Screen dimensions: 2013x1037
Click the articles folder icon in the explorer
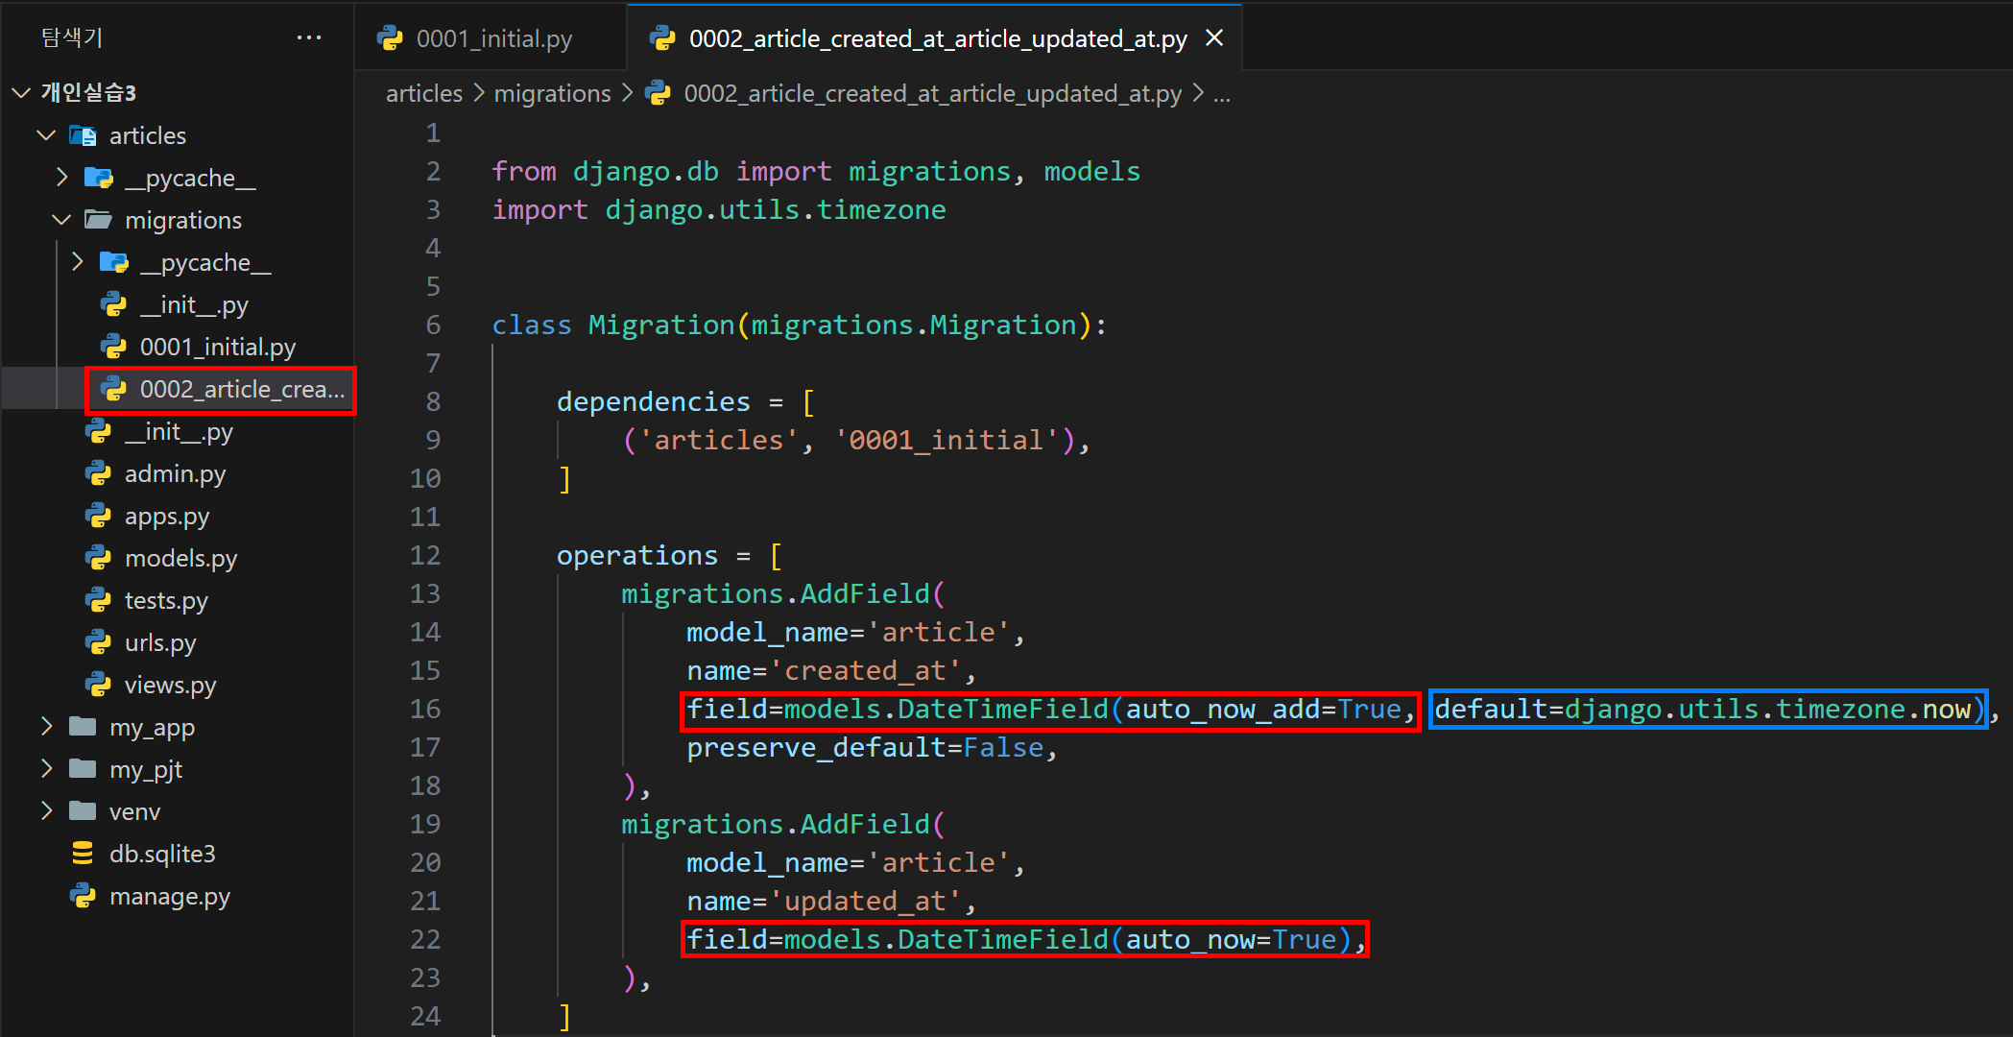point(84,135)
